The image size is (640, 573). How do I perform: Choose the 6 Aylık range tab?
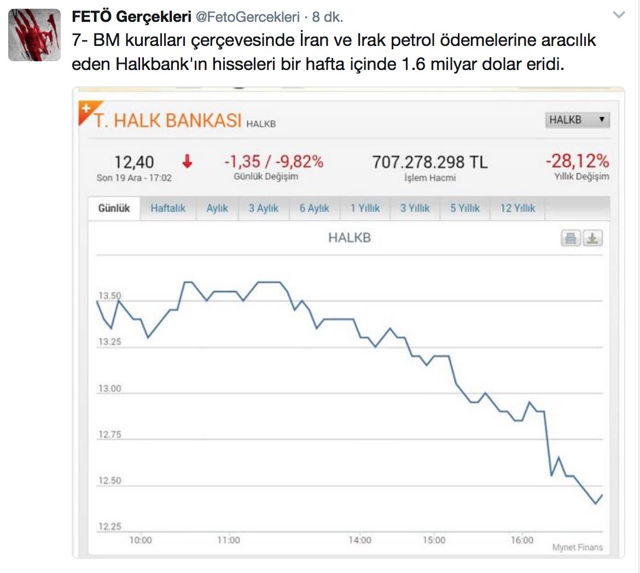[314, 208]
